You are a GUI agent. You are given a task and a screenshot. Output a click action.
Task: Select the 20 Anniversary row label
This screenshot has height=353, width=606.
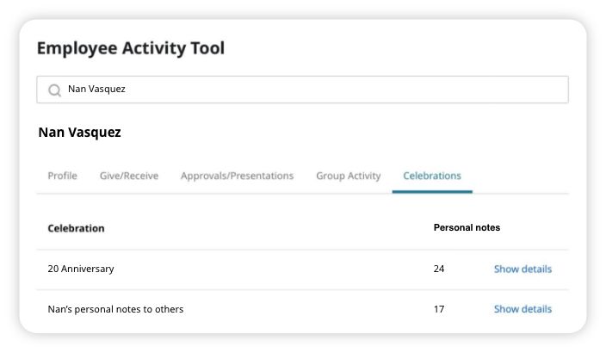point(81,269)
